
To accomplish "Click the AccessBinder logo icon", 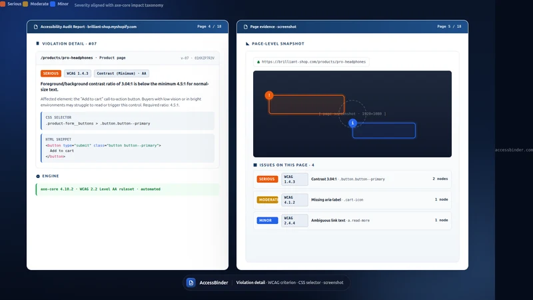I will 191,282.
